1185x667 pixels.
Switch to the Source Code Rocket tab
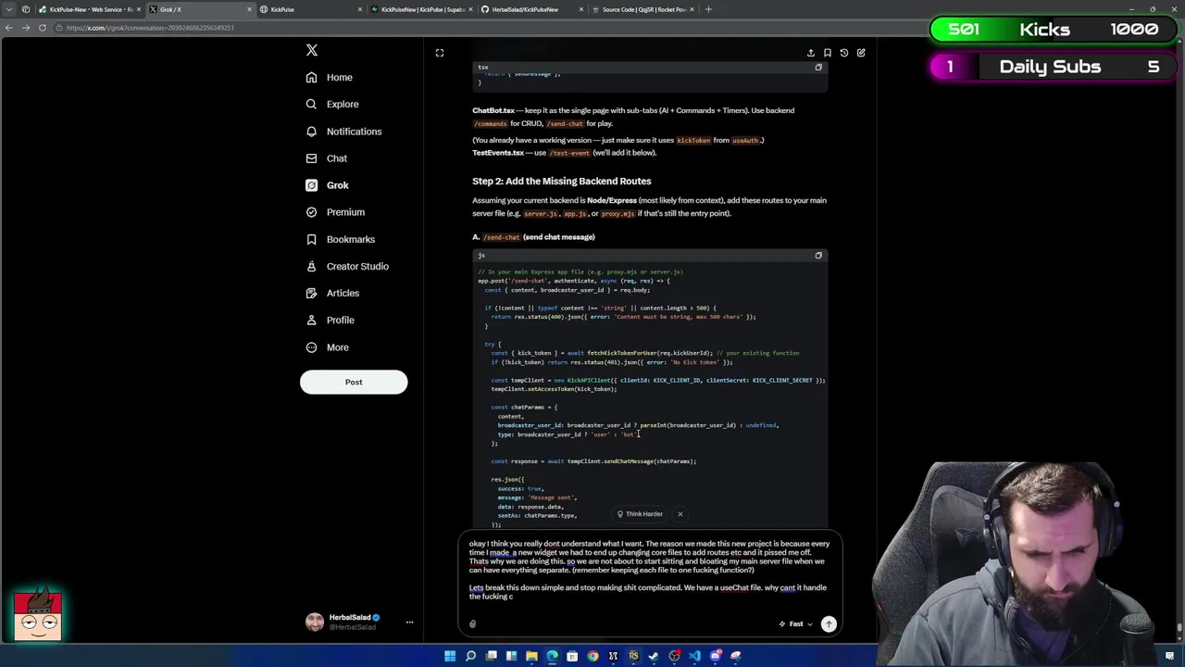click(642, 9)
